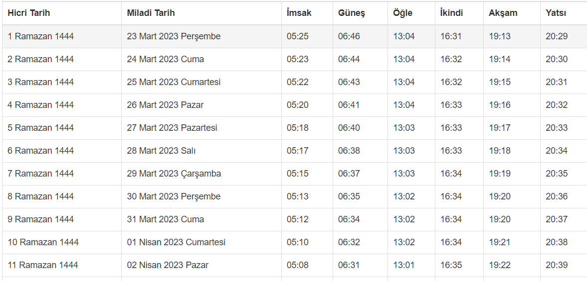Select the İmsak column header
The height and width of the screenshot is (281, 587).
pyautogui.click(x=299, y=13)
